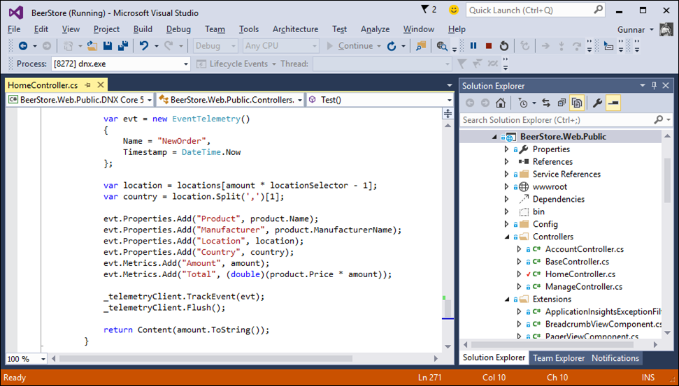Click the Solution Explorer vertical scrollbar thumb

coord(667,180)
